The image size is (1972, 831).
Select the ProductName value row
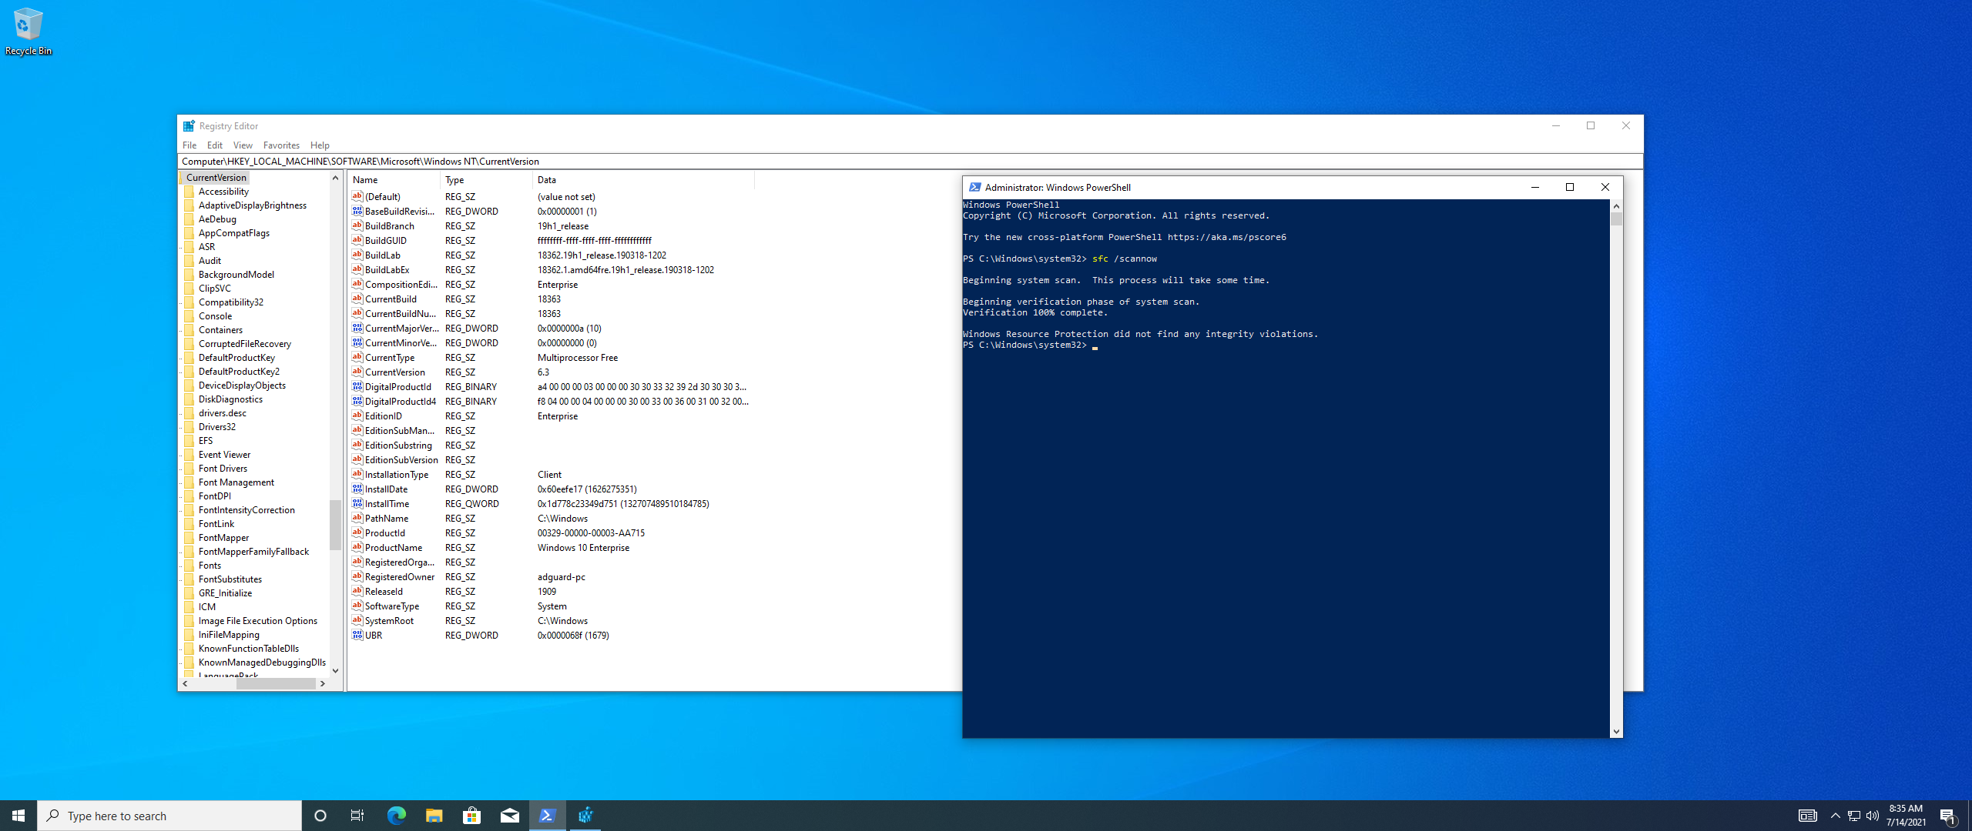552,548
